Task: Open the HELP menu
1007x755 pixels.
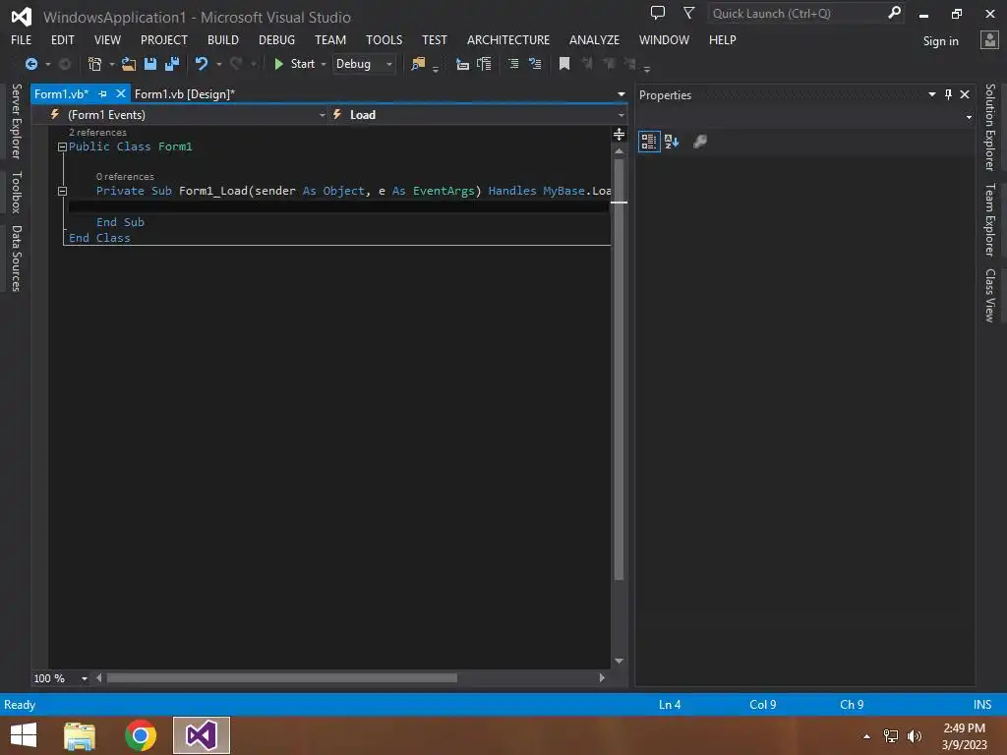Action: pyautogui.click(x=723, y=39)
